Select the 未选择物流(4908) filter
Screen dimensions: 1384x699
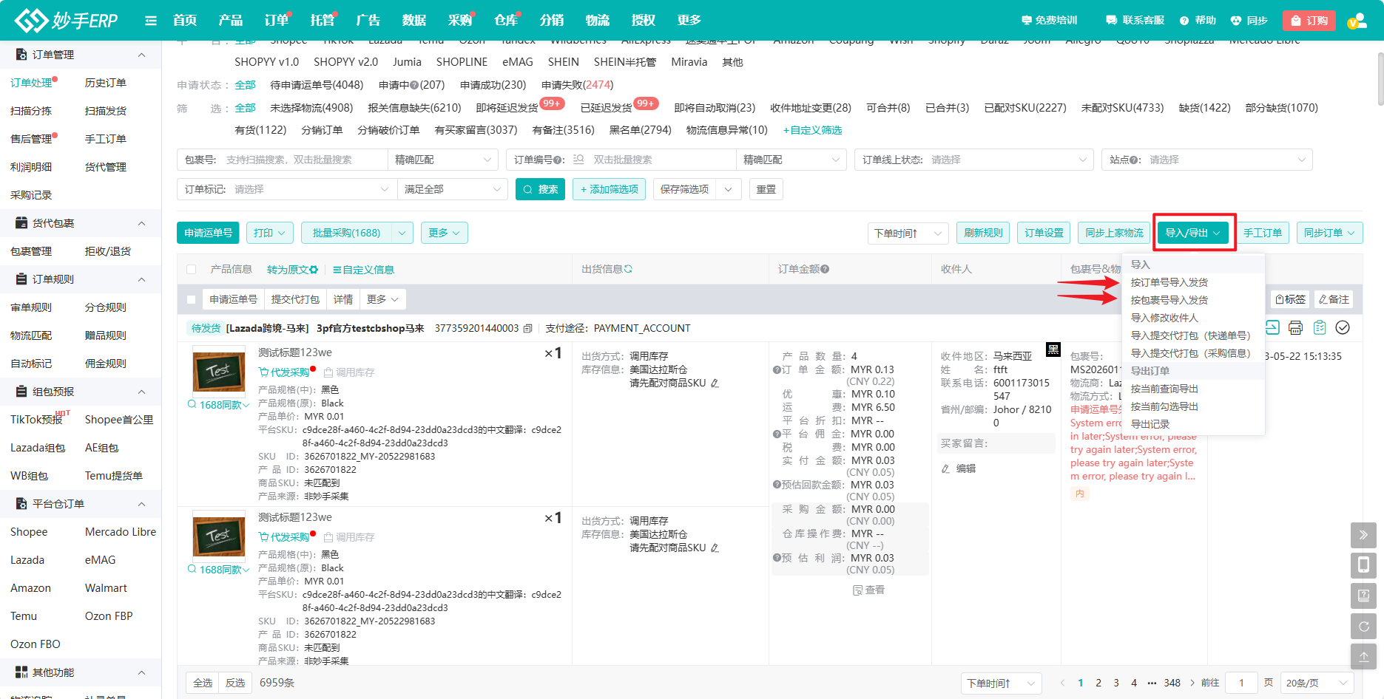coord(311,108)
